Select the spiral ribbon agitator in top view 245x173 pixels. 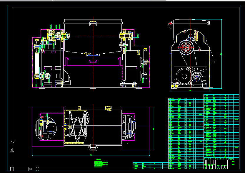point(77,126)
